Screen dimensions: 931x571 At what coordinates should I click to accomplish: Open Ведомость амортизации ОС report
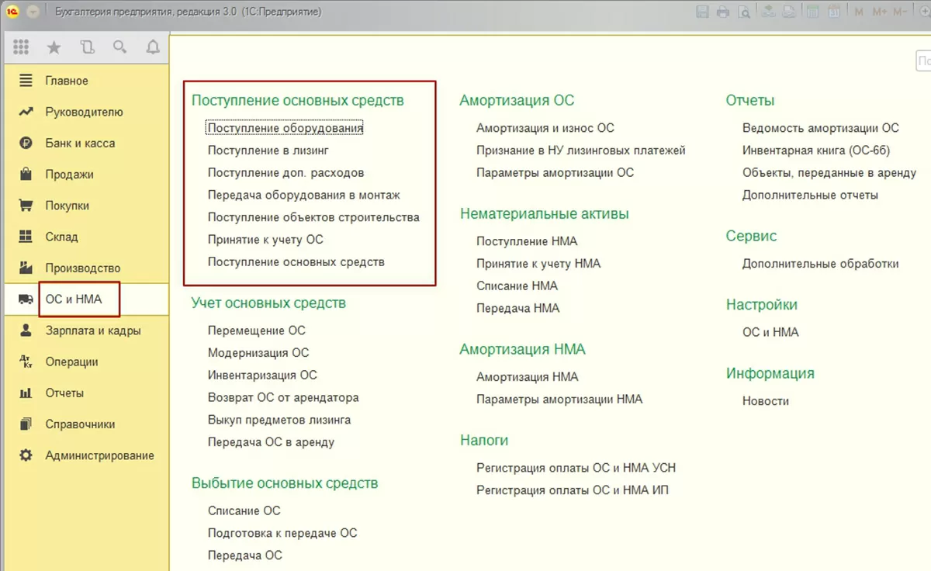tap(821, 128)
